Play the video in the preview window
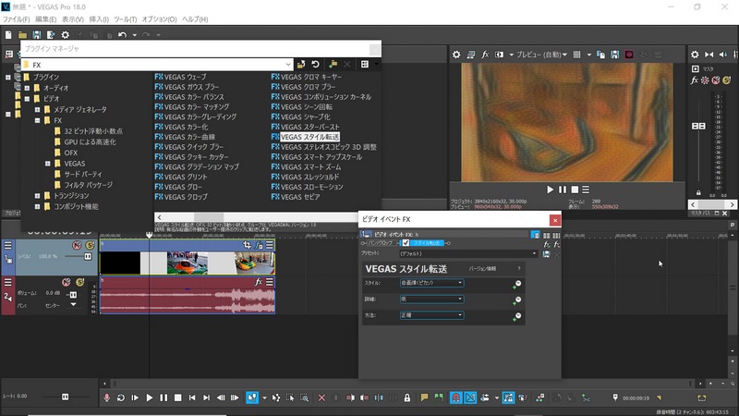 550,190
